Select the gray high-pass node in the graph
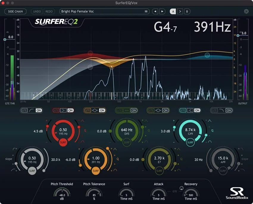Screen dimensions: 253x204 pyautogui.click(x=90, y=67)
